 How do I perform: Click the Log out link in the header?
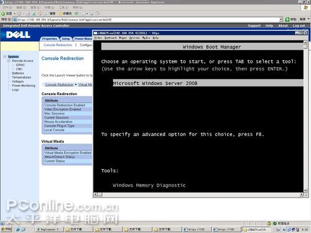click(299, 25)
